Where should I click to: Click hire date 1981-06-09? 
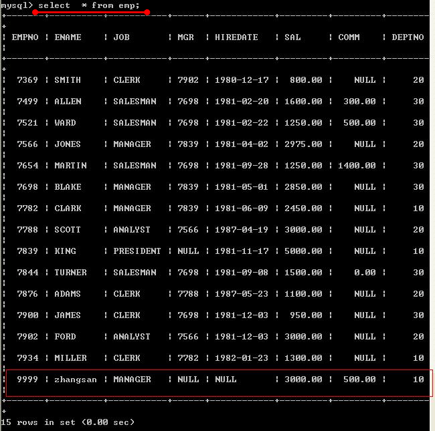point(242,208)
